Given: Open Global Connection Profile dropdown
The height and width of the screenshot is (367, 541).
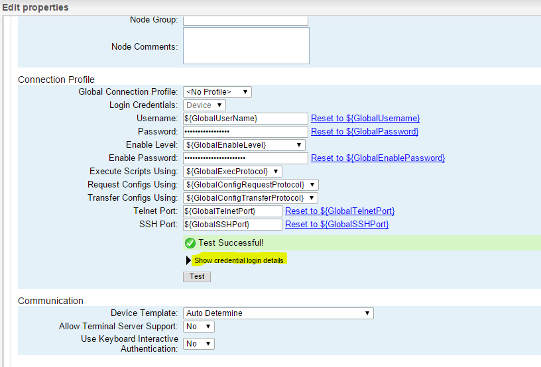Looking at the screenshot, I should point(217,92).
